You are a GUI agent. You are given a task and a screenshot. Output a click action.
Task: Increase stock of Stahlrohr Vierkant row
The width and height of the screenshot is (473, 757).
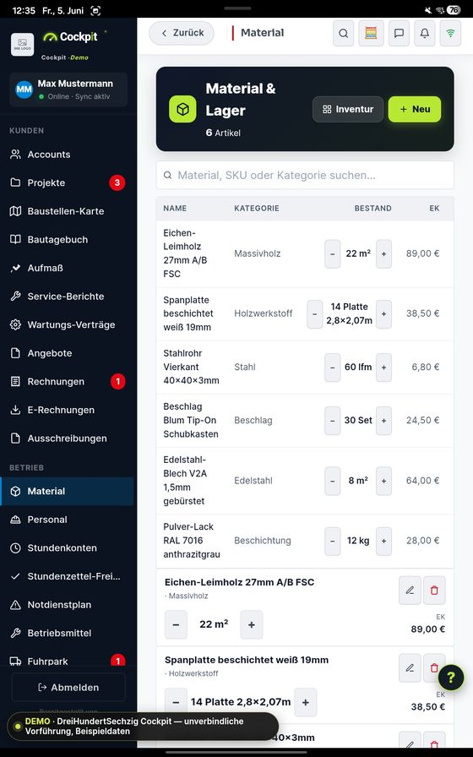383,368
